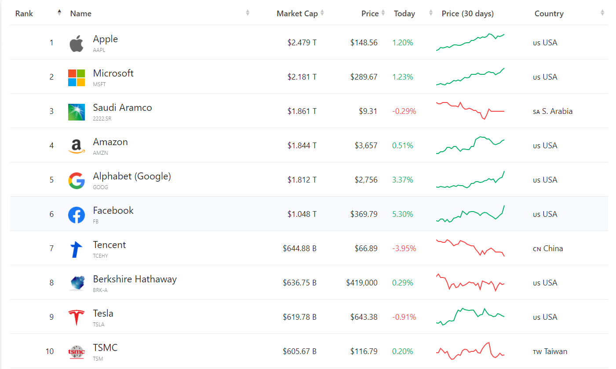This screenshot has height=369, width=616.
Task: Click the TCEHY ticker symbol
Action: pos(100,256)
